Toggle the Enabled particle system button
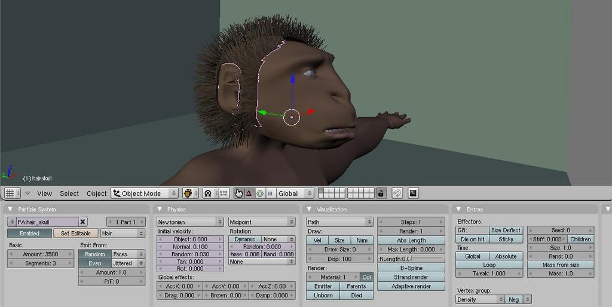Image resolution: width=612 pixels, height=307 pixels. [x=30, y=234]
